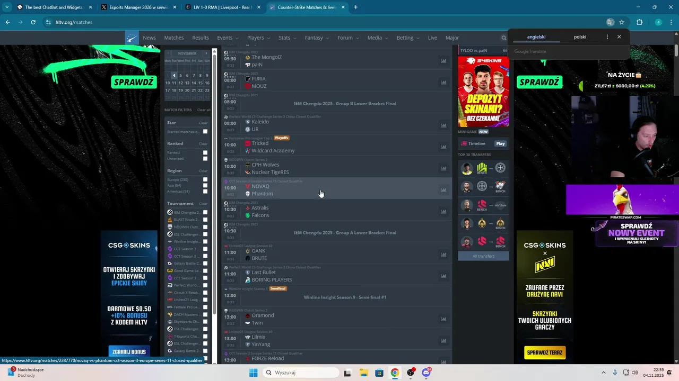The height and width of the screenshot is (381, 679).
Task: Click All transfers button
Action: tap(483, 256)
